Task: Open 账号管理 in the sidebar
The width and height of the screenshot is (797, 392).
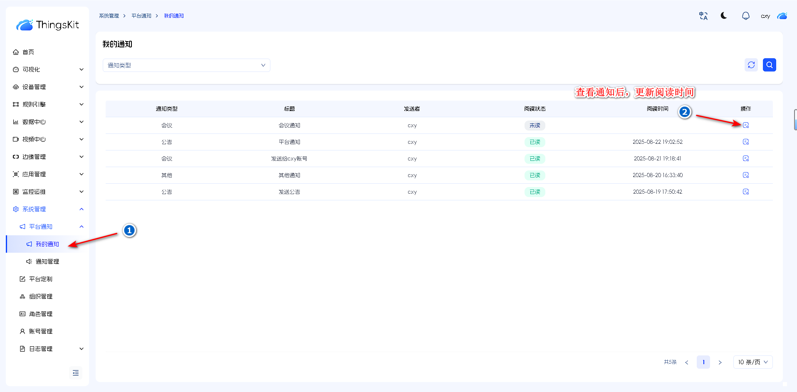Action: click(x=41, y=331)
